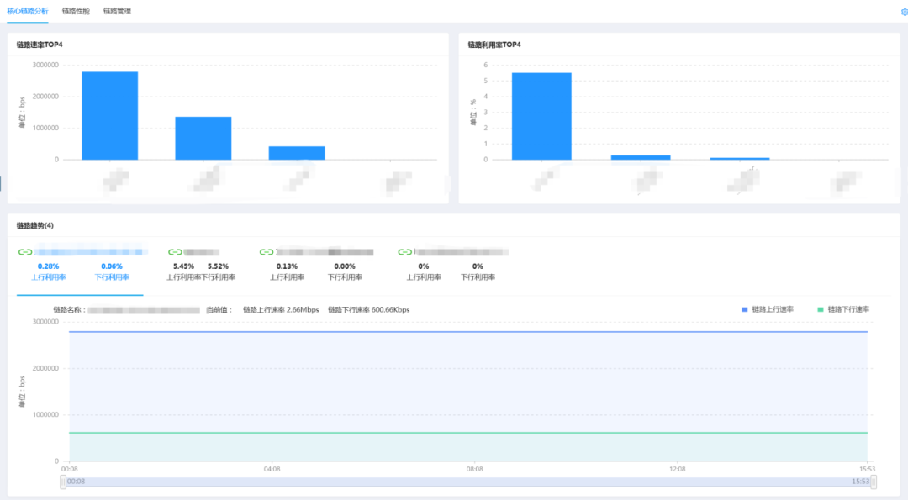Image resolution: width=908 pixels, height=500 pixels.
Task: Click tallest bar in 链路利用率TOP4 chart
Action: tap(541, 116)
